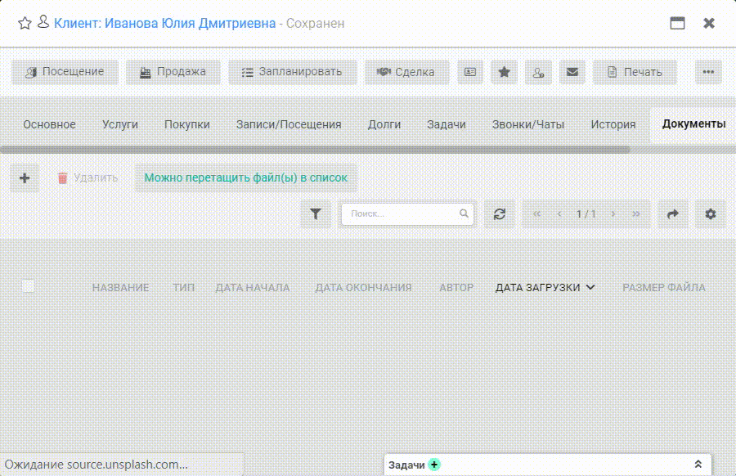This screenshot has height=476, width=736.
Task: Send message via envelope icon
Action: coord(572,72)
